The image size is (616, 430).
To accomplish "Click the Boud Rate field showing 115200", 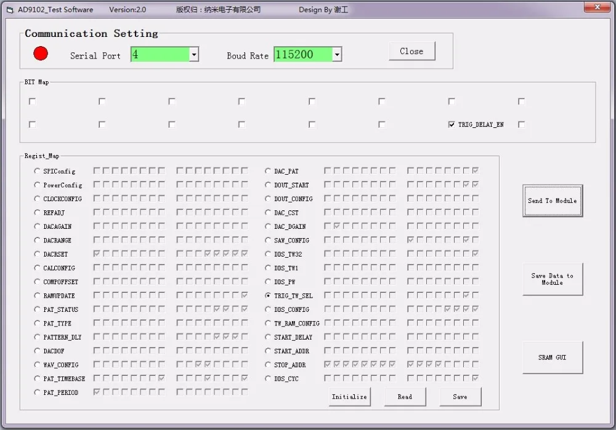I will (303, 55).
